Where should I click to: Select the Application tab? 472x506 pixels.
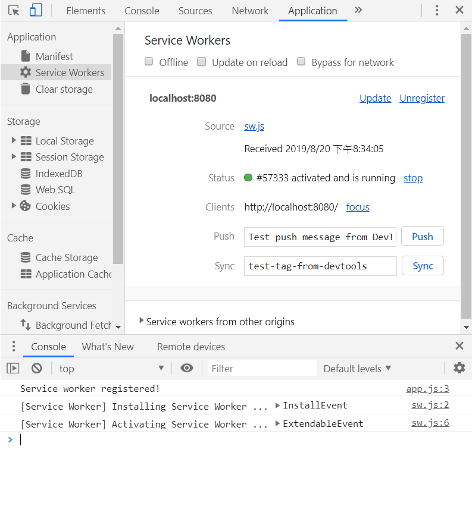pos(312,11)
